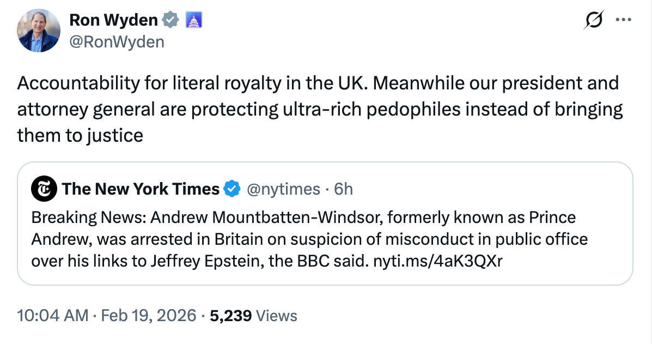The width and height of the screenshot is (652, 344).
Task: Open Grok by clicking the Grok icon
Action: (x=594, y=19)
